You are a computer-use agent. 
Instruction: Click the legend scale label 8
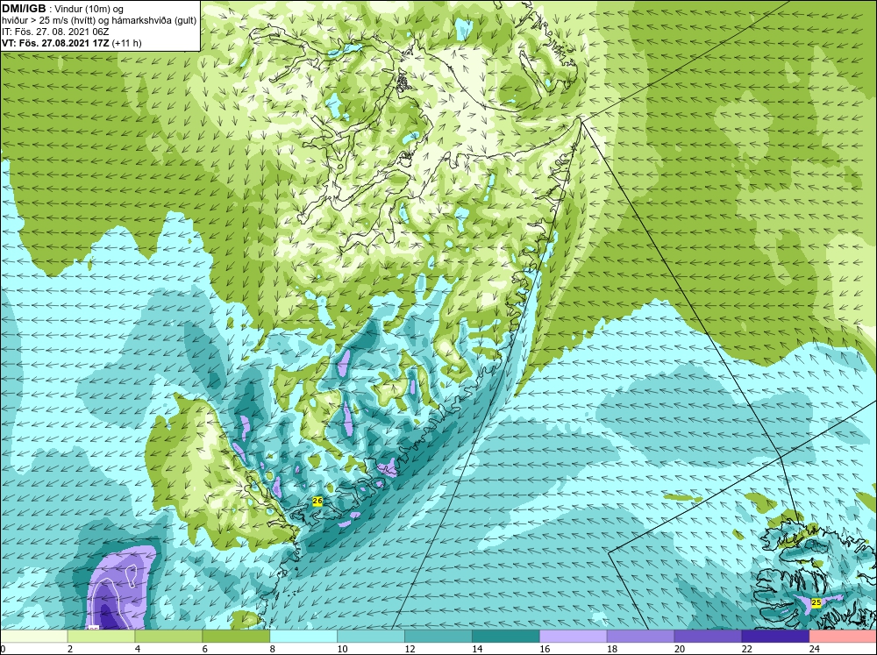(273, 649)
